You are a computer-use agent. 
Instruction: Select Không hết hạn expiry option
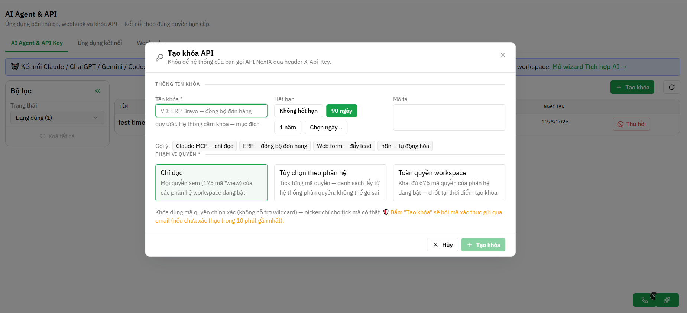click(x=298, y=111)
